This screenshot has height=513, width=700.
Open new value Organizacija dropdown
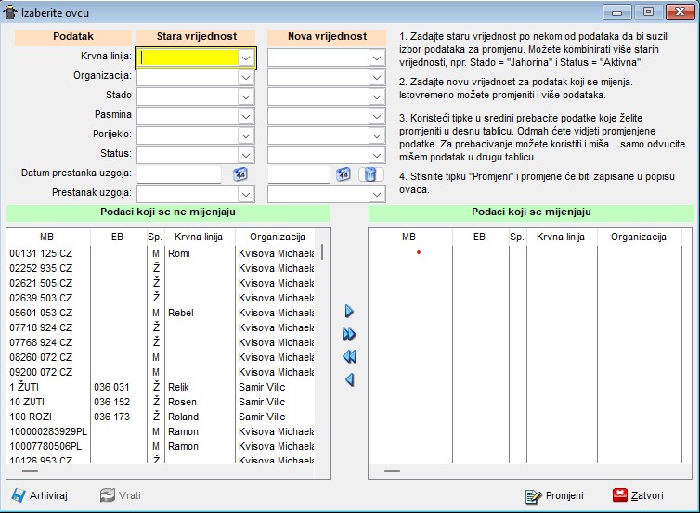coord(376,77)
